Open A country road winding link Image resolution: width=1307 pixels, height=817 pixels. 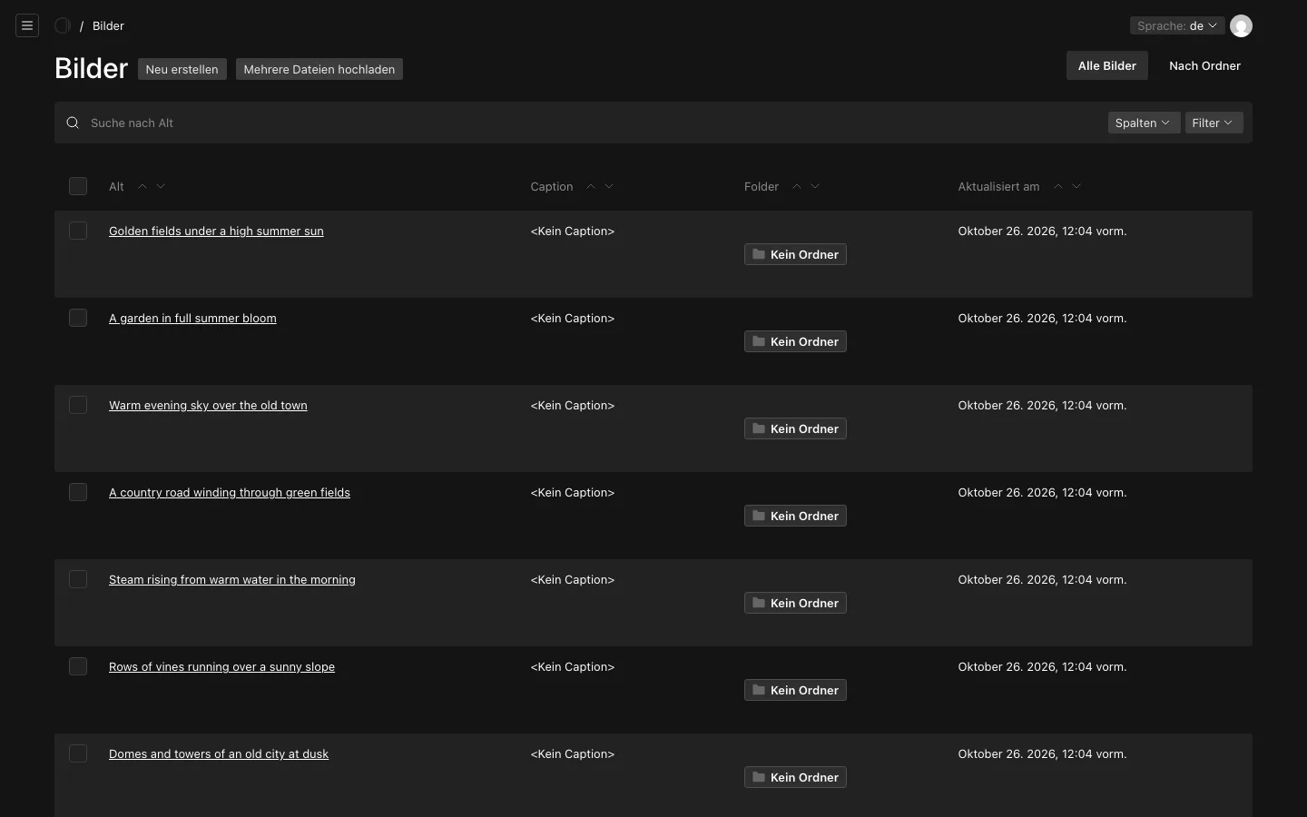(x=230, y=493)
